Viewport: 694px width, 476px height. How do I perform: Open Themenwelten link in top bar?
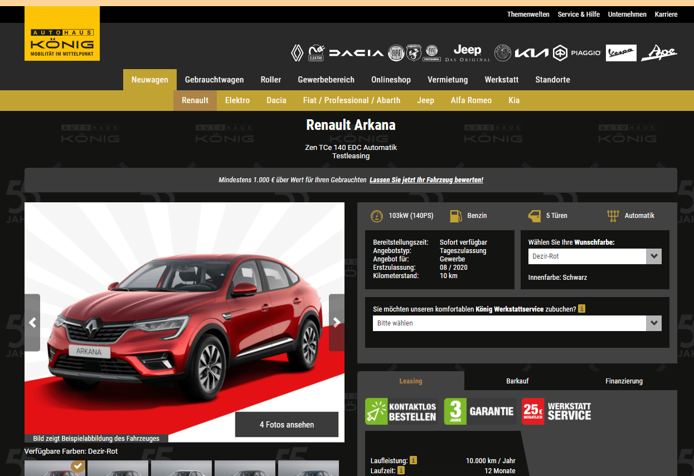point(528,14)
